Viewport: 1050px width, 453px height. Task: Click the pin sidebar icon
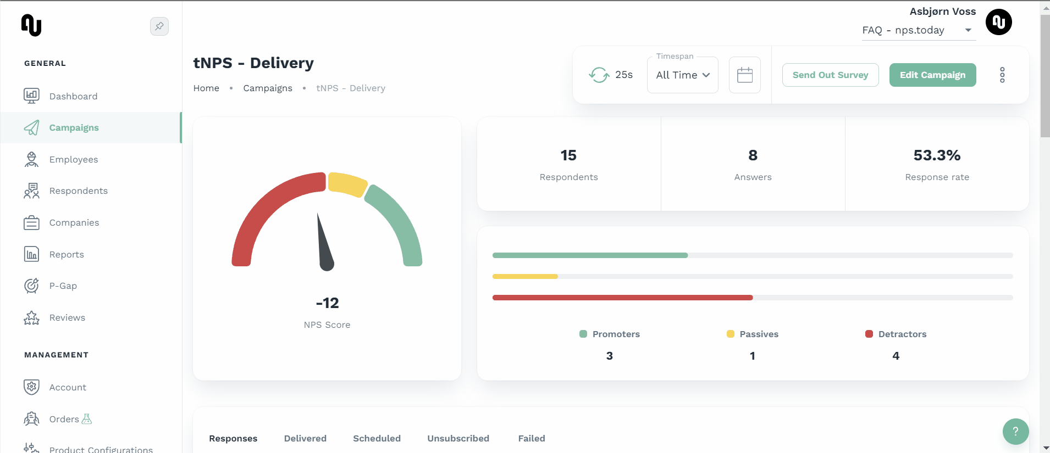point(159,26)
